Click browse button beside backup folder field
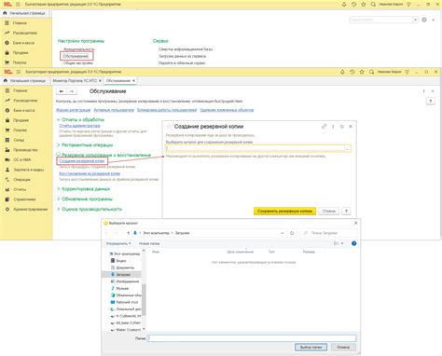Image resolution: width=442 pixels, height=356 pixels. (348, 148)
